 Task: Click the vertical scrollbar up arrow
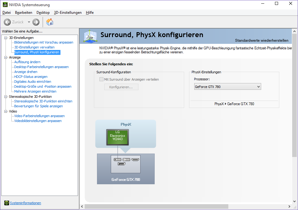point(294,31)
